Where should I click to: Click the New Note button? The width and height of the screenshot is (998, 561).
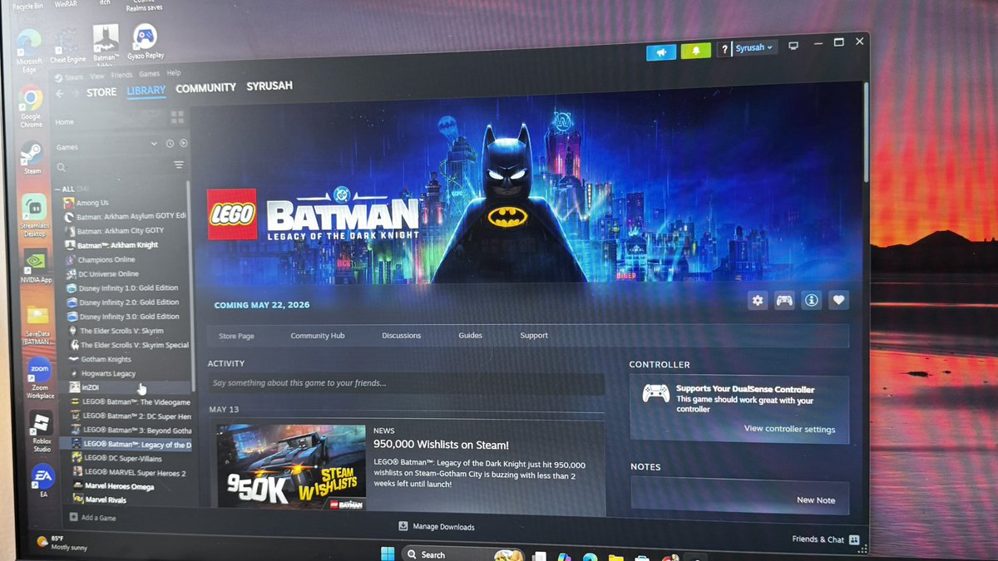tap(816, 500)
